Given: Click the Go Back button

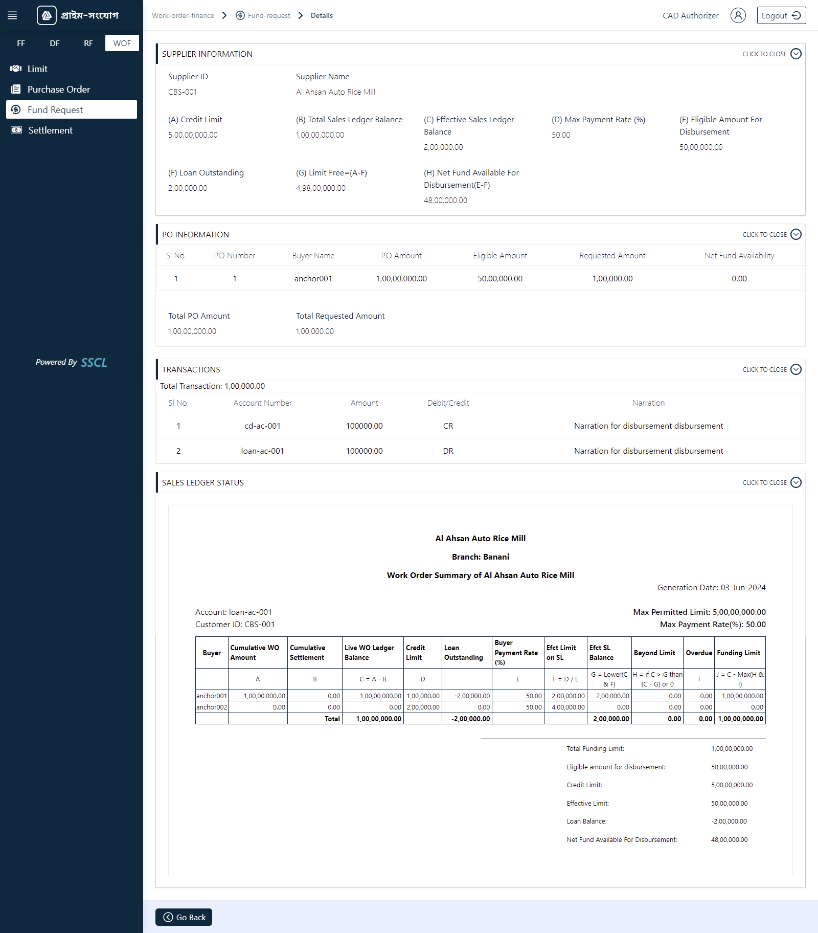Looking at the screenshot, I should tap(184, 917).
